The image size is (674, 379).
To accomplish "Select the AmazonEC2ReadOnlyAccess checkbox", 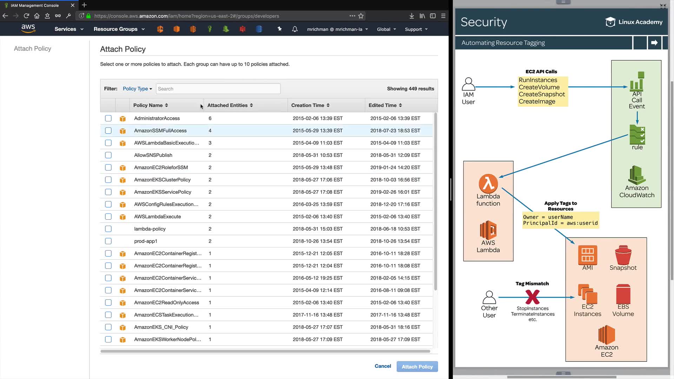I will (x=108, y=302).
